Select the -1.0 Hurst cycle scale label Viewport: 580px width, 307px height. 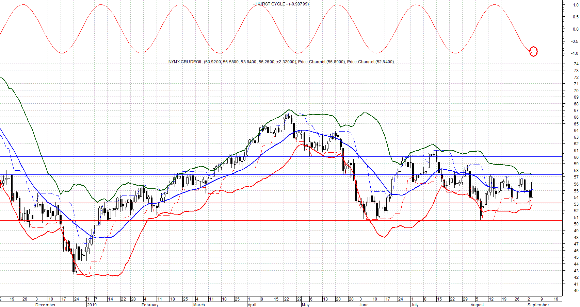(x=575, y=53)
